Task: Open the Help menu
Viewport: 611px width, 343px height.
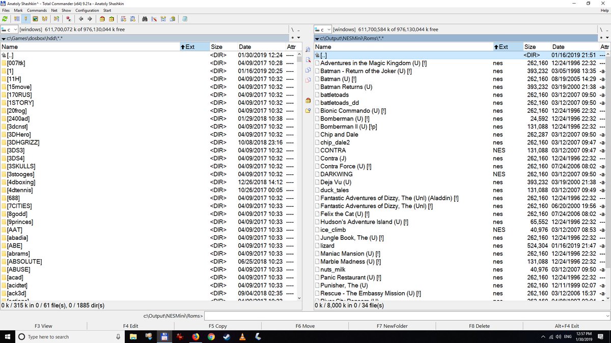Action: (x=604, y=10)
